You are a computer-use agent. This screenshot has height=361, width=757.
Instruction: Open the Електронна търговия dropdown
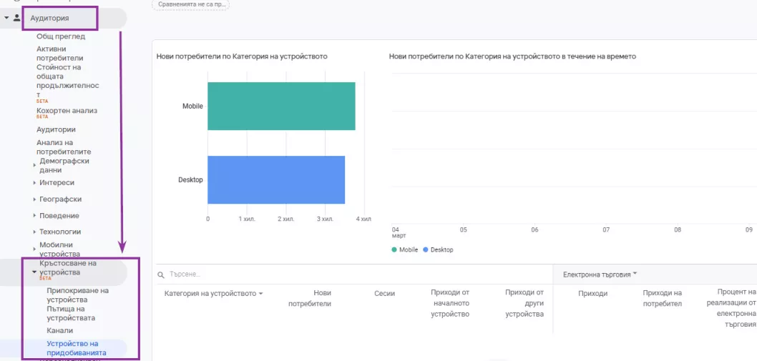click(600, 274)
